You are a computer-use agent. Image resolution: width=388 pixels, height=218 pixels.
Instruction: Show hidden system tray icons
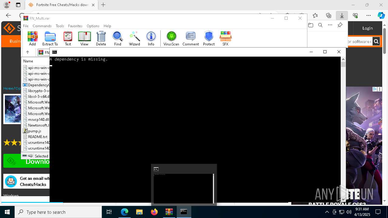(x=327, y=212)
